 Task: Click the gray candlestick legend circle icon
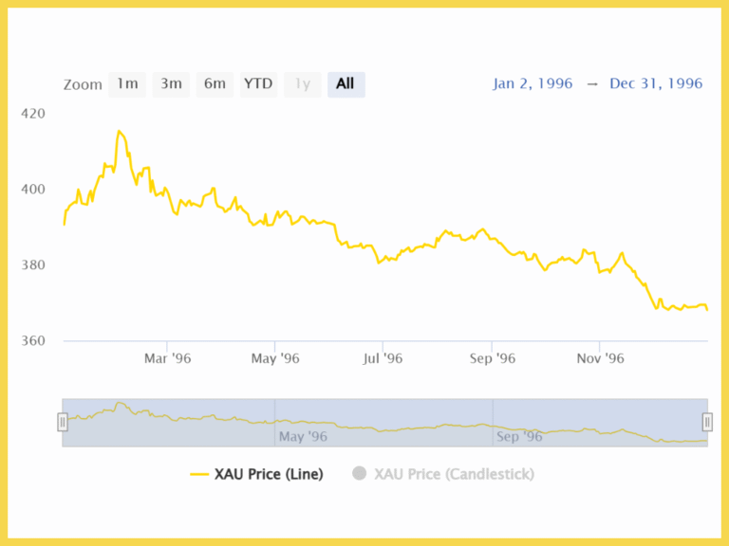click(x=359, y=474)
